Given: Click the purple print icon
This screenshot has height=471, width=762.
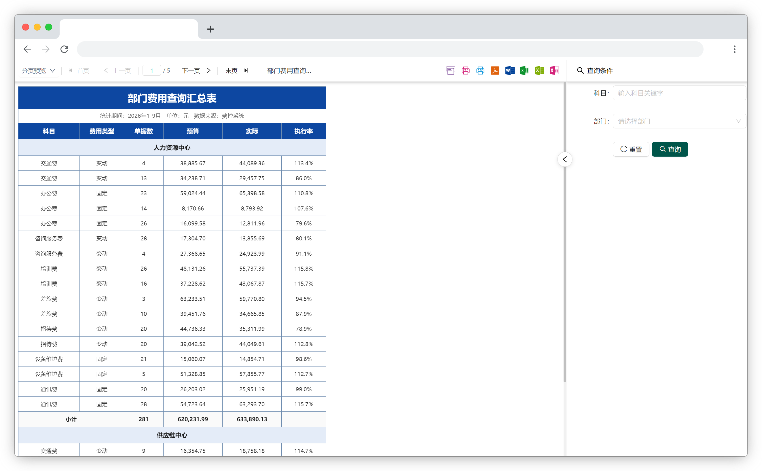Looking at the screenshot, I should click(450, 71).
